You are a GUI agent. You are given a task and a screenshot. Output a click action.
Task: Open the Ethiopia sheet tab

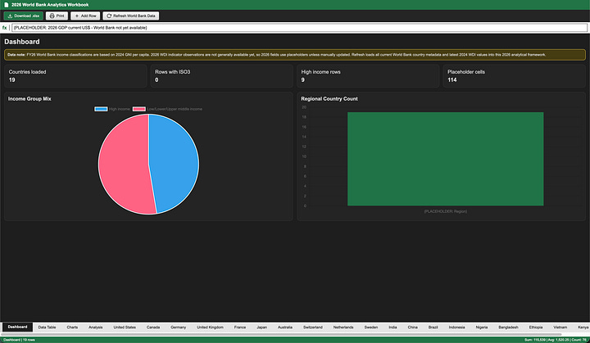(536, 327)
